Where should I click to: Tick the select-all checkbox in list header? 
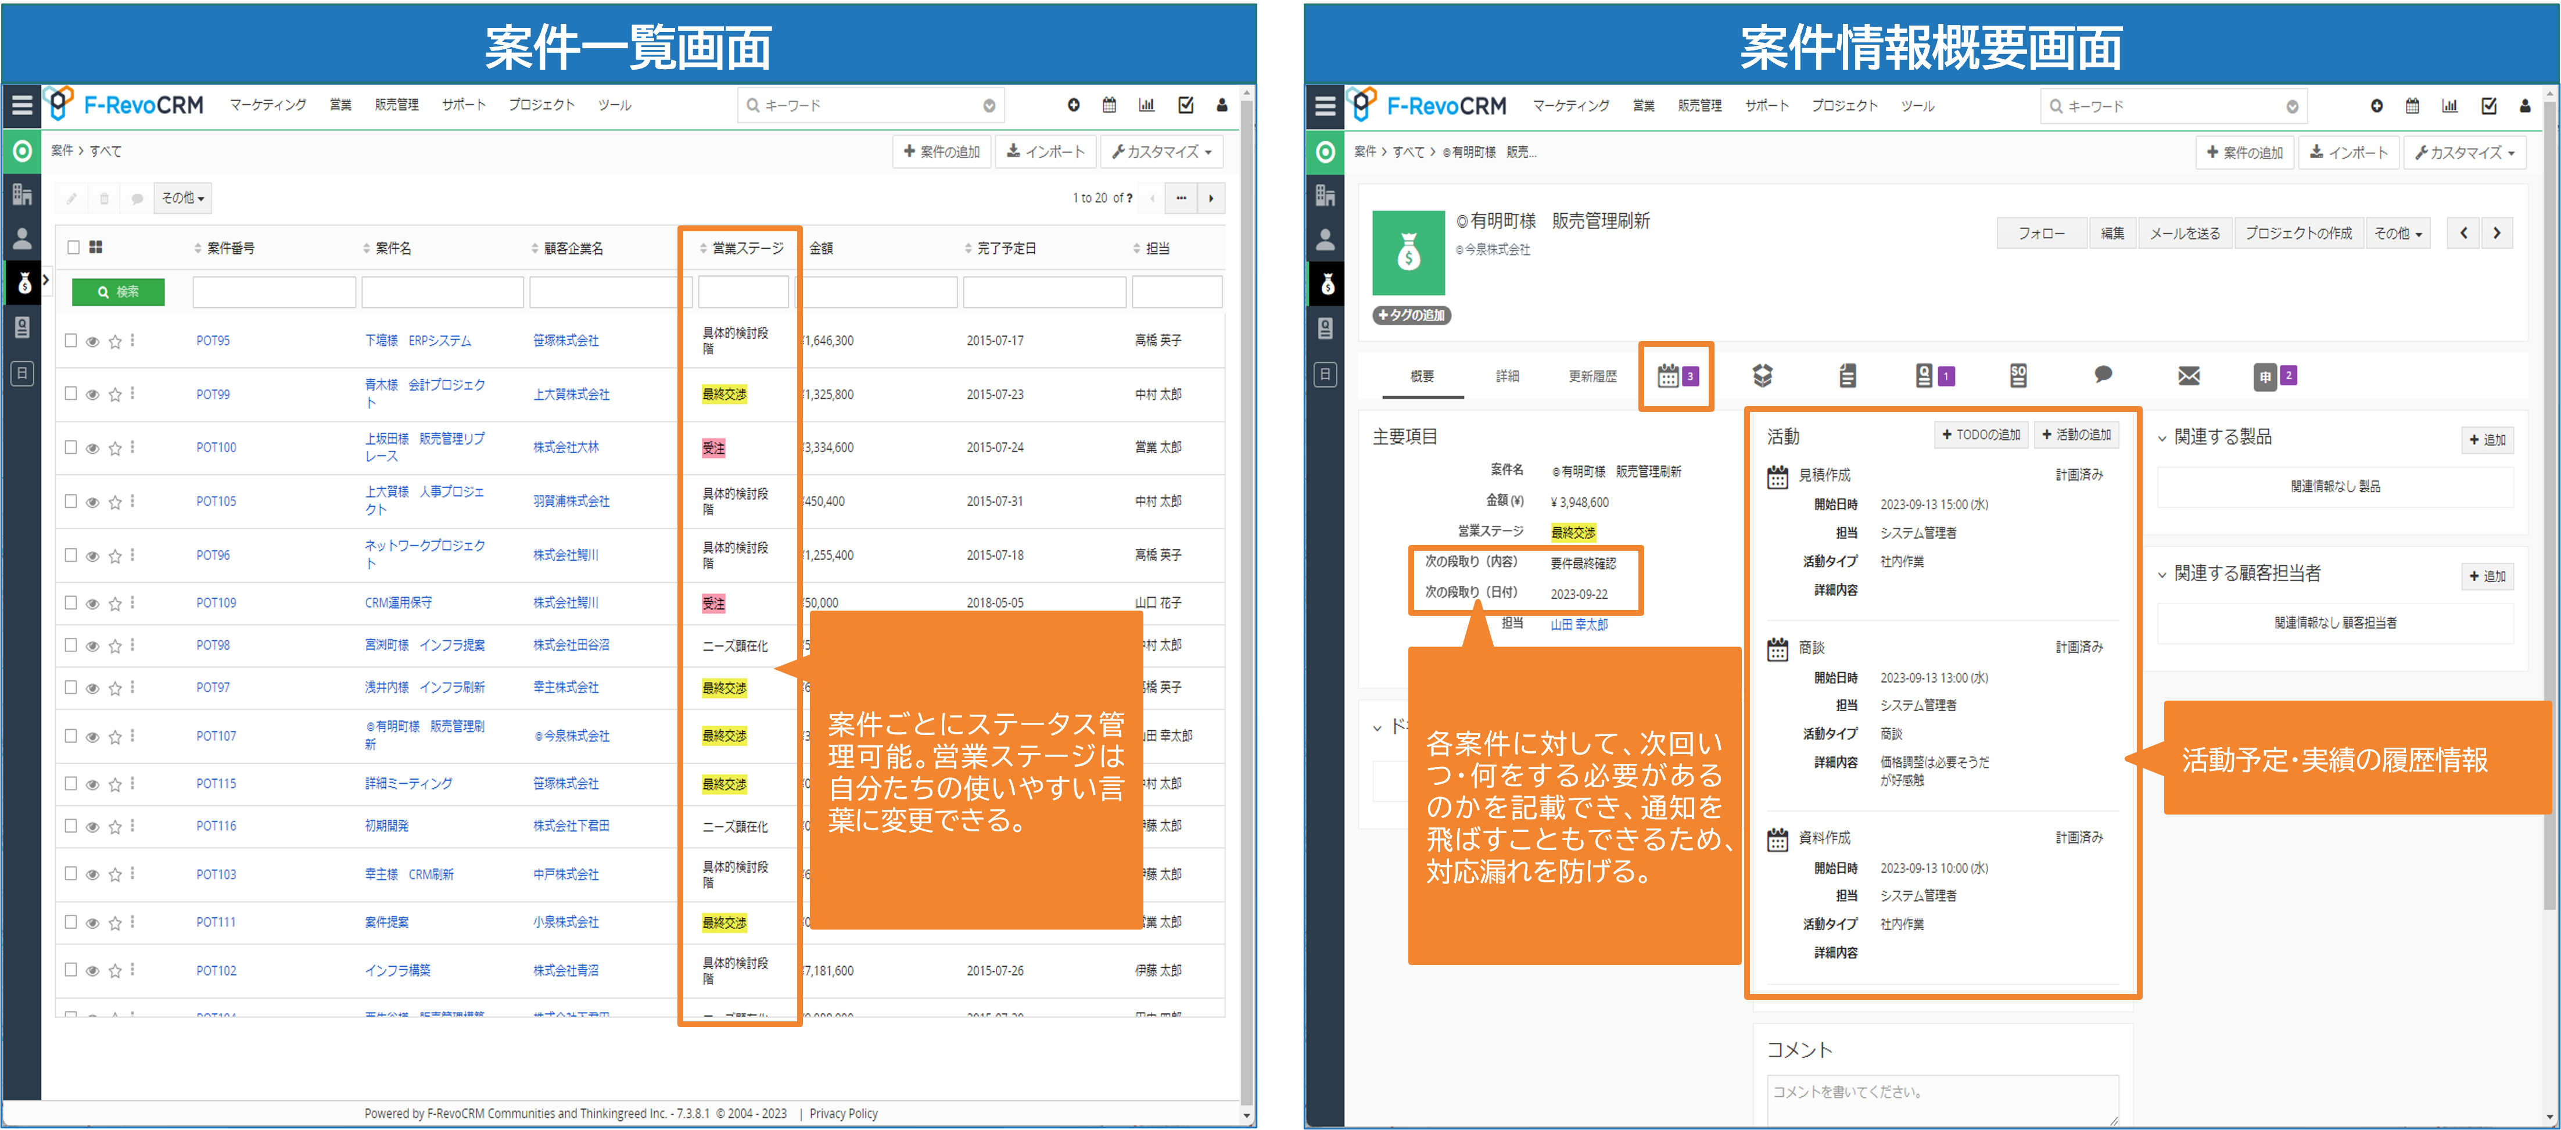click(x=73, y=246)
